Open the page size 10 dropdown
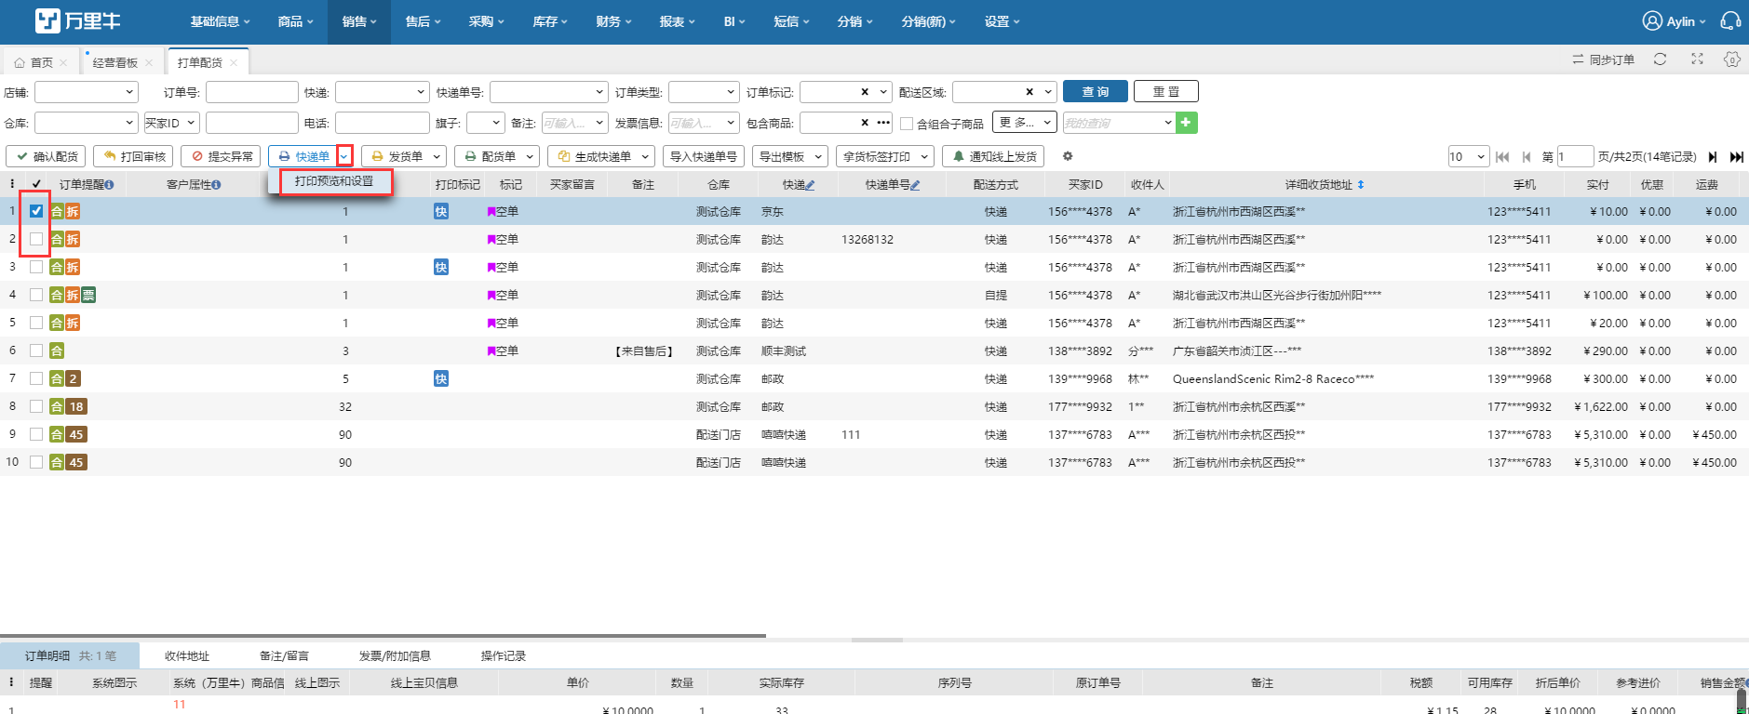 point(1468,157)
